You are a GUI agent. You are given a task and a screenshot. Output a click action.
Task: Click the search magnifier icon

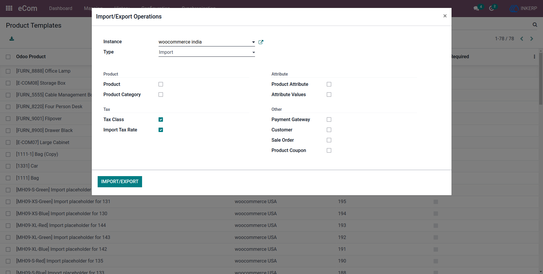[x=535, y=25]
